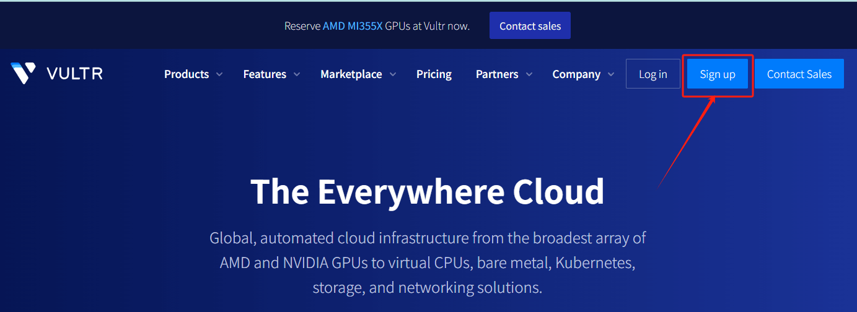The height and width of the screenshot is (312, 857).
Task: Click the text line starting "AMD and NVIDIA GPUs"
Action: (428, 262)
